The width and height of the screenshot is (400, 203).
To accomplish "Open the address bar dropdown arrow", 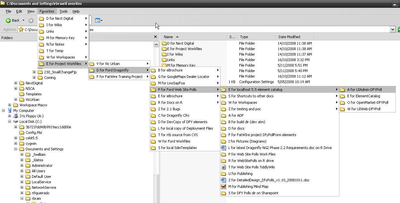I will 393,29.
